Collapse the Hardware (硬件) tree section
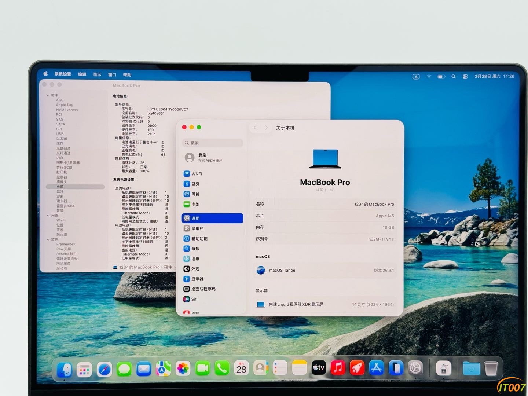528x396 pixels. click(x=48, y=95)
